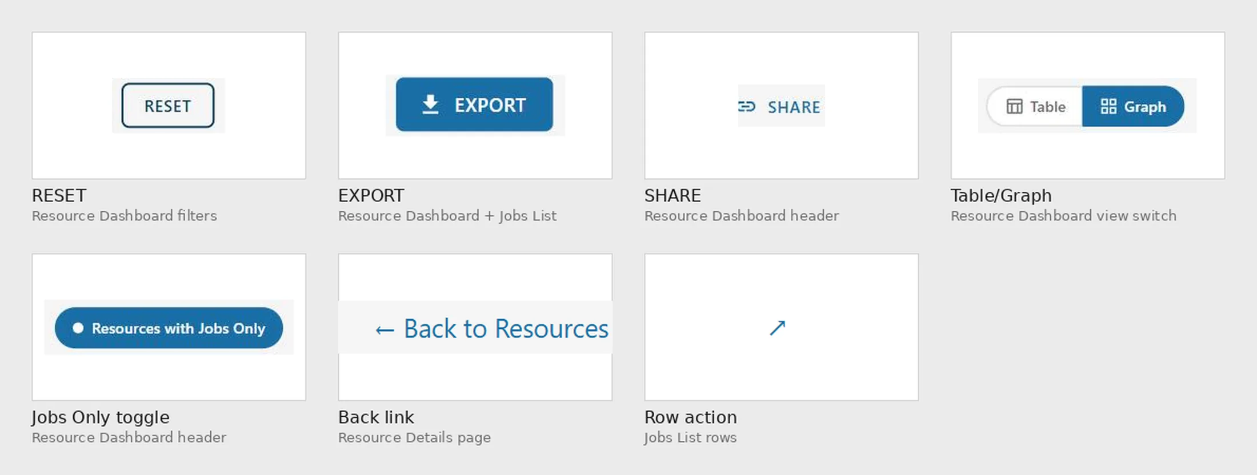This screenshot has width=1257, height=475.
Task: Switch view to Graph
Action: click(x=1133, y=106)
